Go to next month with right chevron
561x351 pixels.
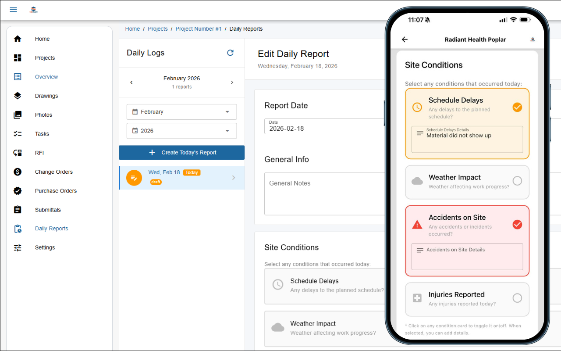tap(232, 82)
